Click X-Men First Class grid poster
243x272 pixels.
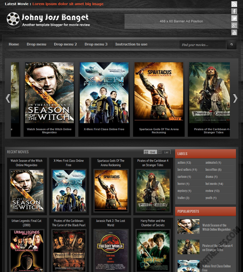pos(69,191)
